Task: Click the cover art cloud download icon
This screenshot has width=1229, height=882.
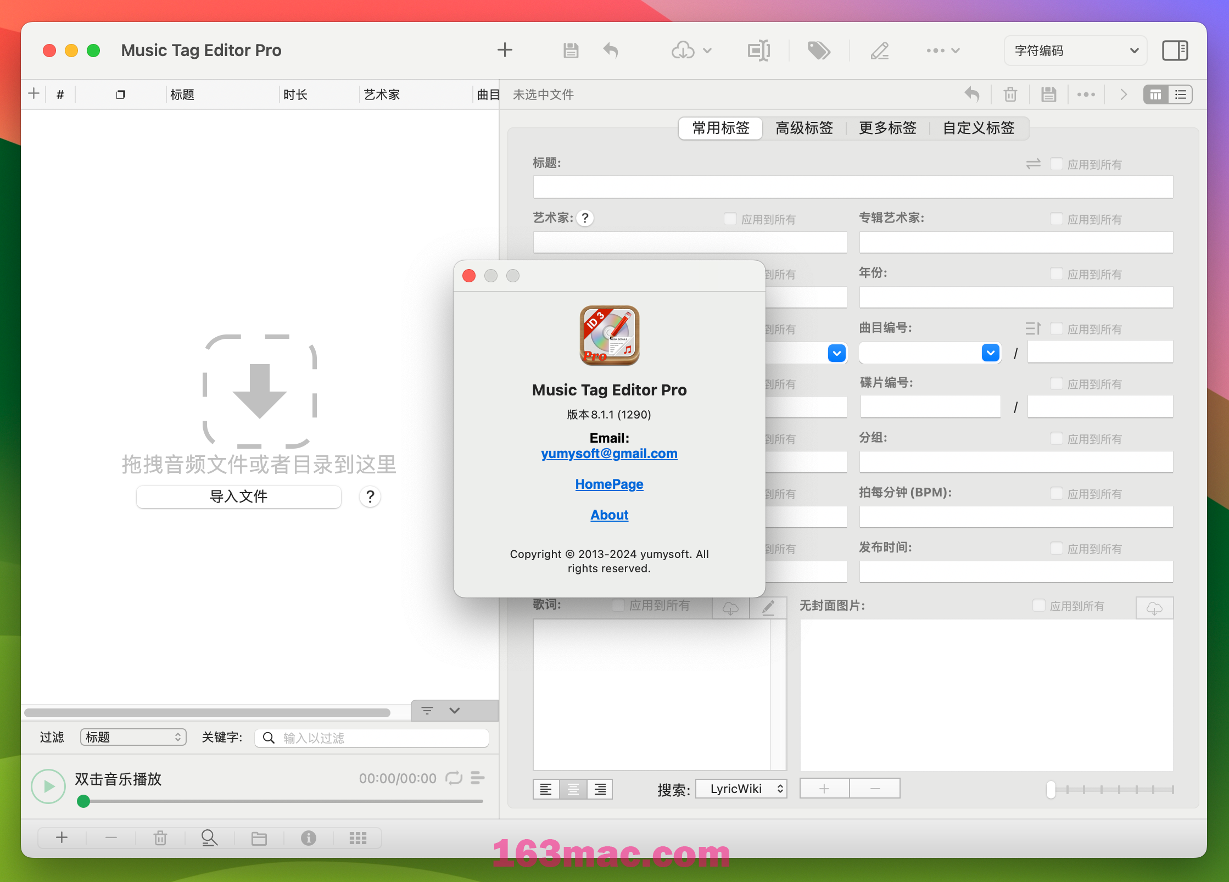Action: [x=1154, y=608]
